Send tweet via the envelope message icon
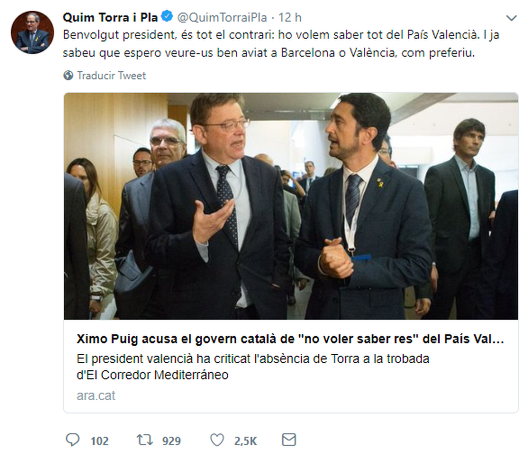 (289, 440)
